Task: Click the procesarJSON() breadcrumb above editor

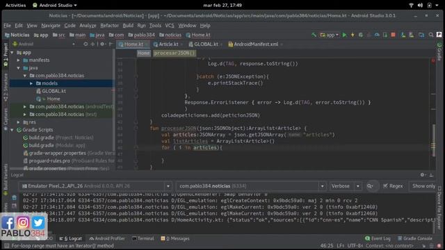Action: click(175, 53)
